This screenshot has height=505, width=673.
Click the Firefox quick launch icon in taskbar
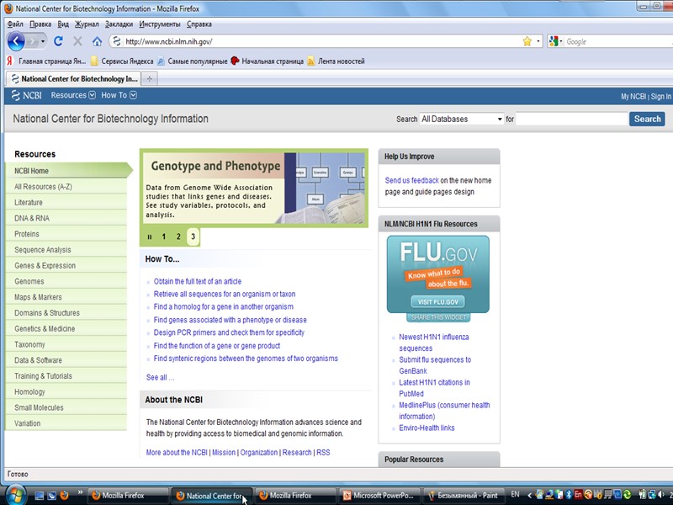click(x=65, y=495)
